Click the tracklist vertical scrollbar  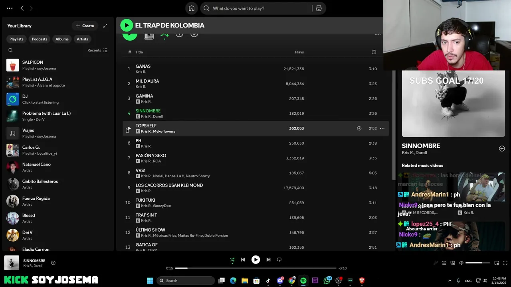tap(394, 124)
